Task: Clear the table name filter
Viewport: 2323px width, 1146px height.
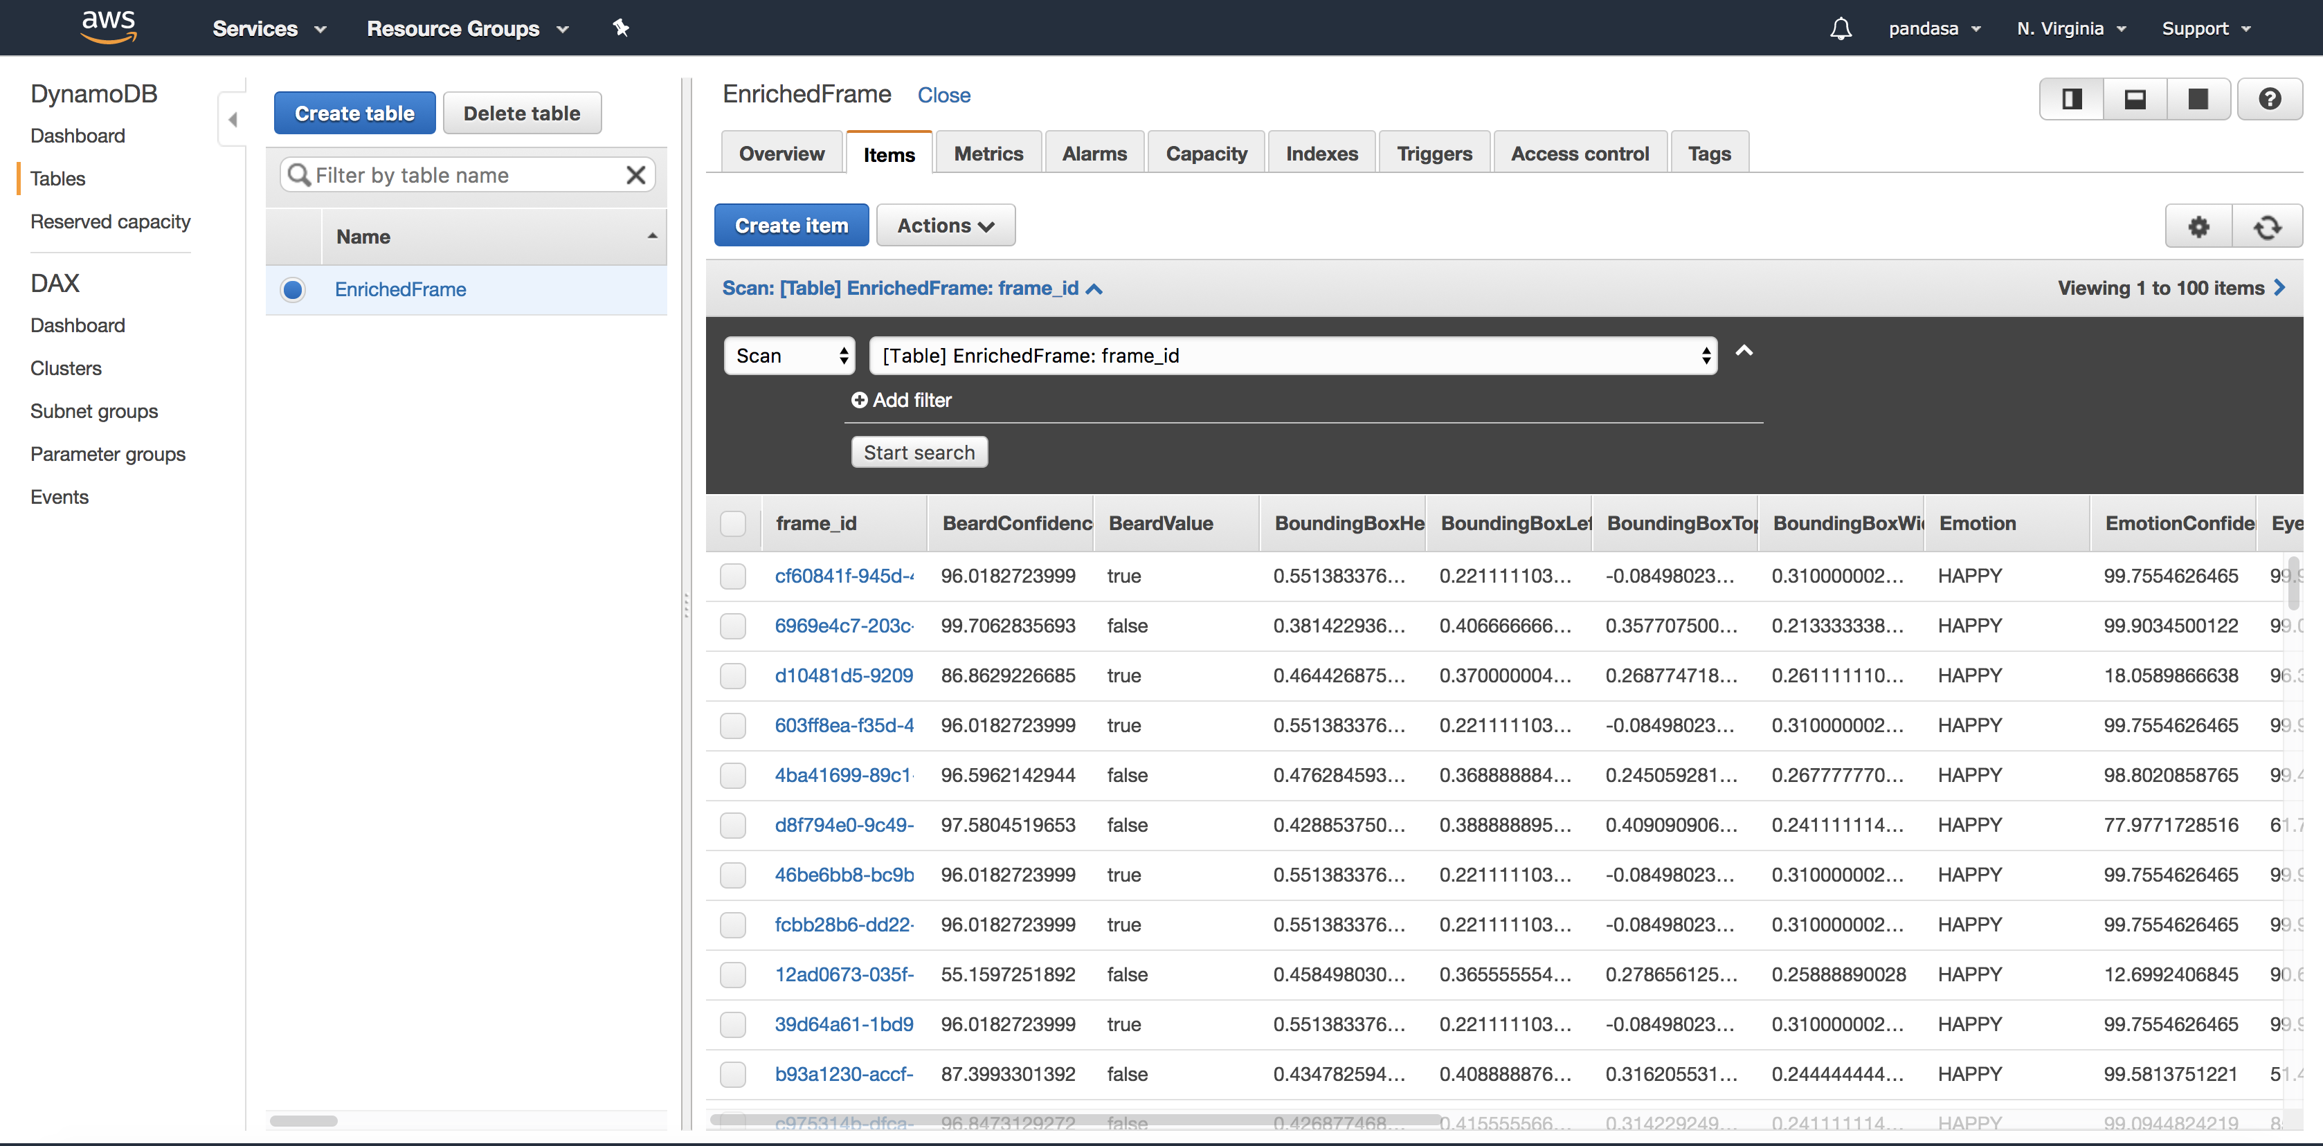Action: pos(635,175)
